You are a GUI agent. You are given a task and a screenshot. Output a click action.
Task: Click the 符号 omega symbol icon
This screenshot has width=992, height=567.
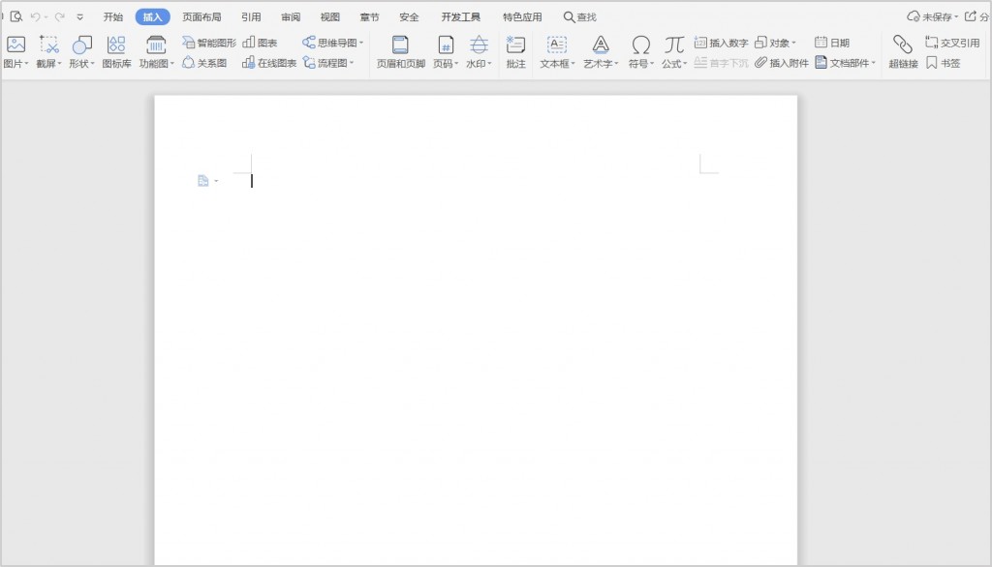[641, 45]
